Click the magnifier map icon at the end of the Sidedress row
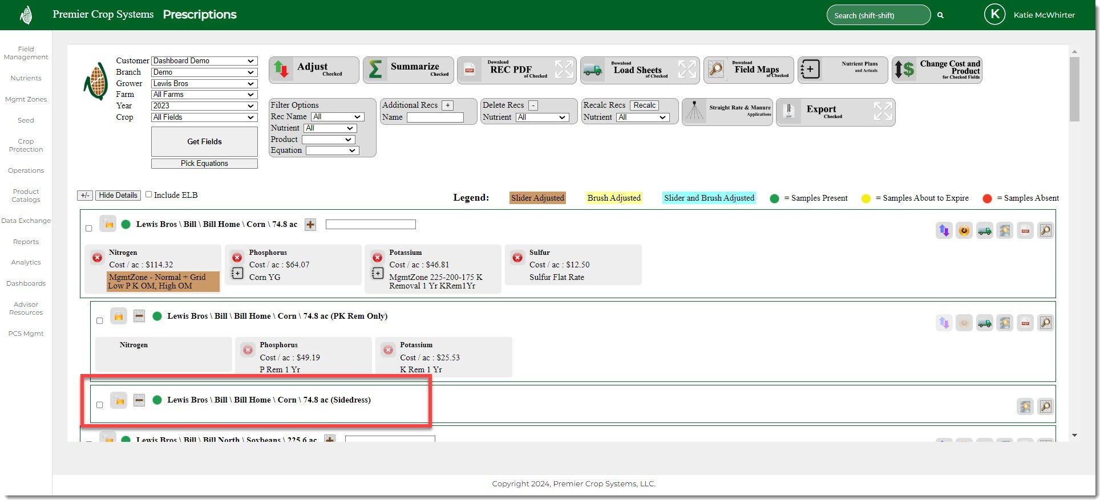The image size is (1104, 504). (1045, 407)
